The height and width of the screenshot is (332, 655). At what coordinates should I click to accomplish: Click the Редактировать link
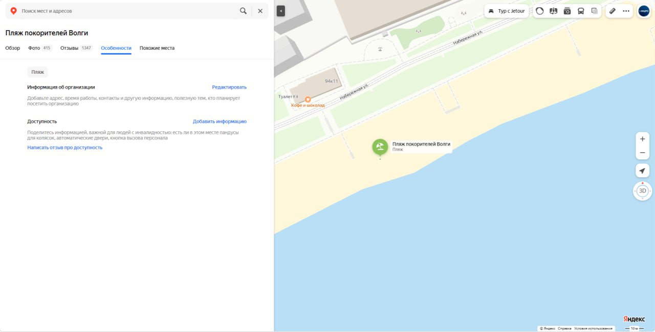[x=229, y=87]
